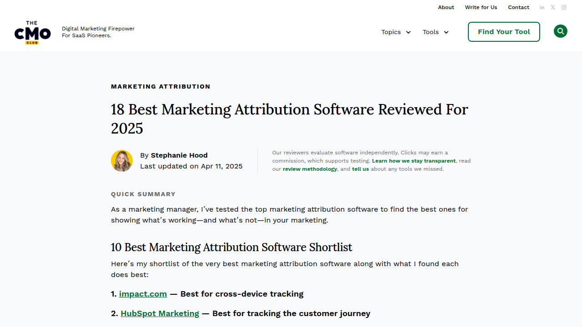The height and width of the screenshot is (327, 582).
Task: Click the article title heading
Action: (290, 119)
